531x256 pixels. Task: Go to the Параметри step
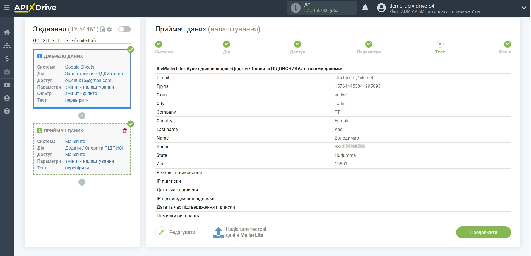(369, 47)
